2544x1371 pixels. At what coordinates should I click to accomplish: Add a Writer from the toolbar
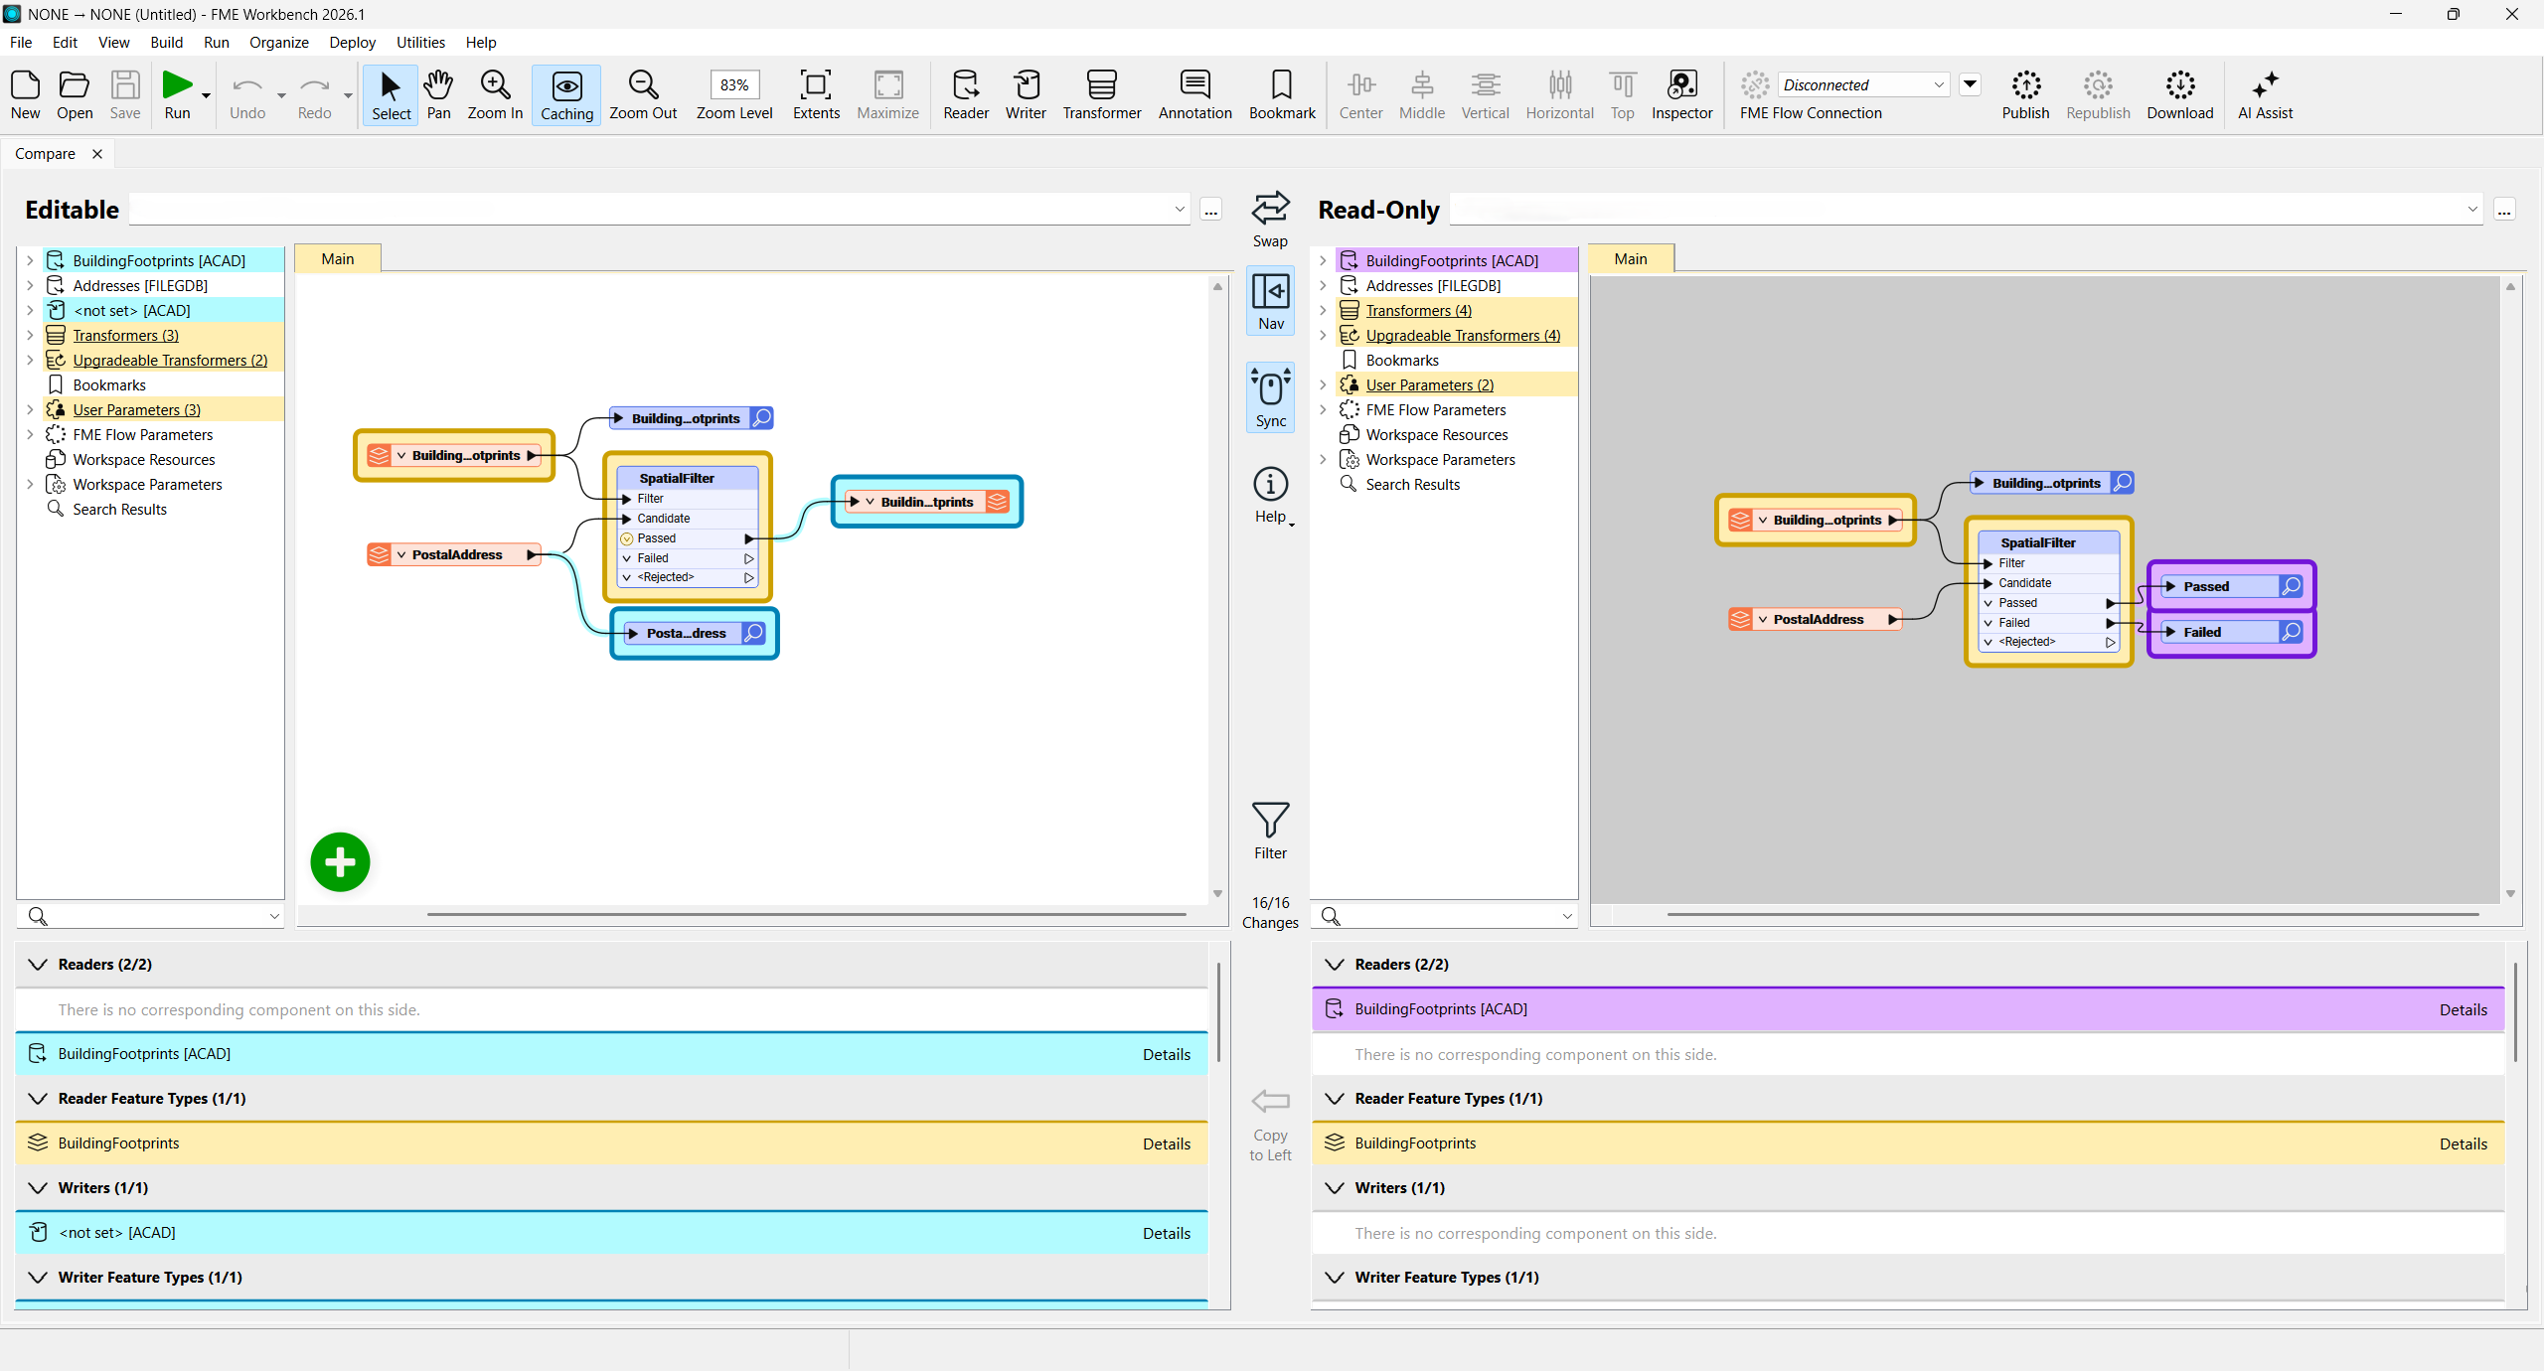click(x=1026, y=94)
